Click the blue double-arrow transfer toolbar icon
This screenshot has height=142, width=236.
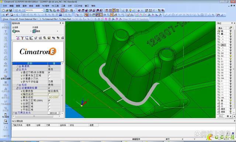click(60, 15)
